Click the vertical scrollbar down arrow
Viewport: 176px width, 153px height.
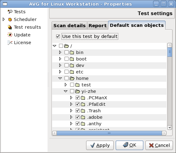click(x=170, y=127)
